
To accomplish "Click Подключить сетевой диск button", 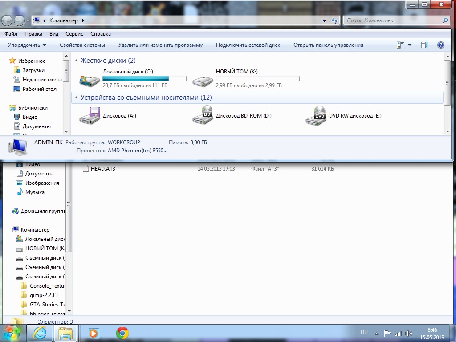I will (x=248, y=45).
